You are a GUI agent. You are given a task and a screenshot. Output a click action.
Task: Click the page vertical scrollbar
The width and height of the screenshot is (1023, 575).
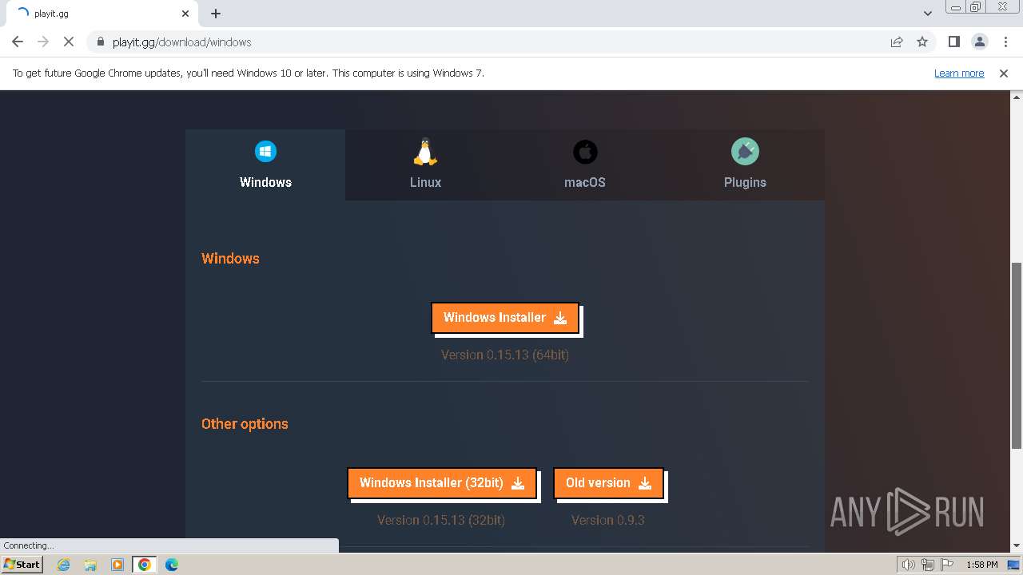1017,355
